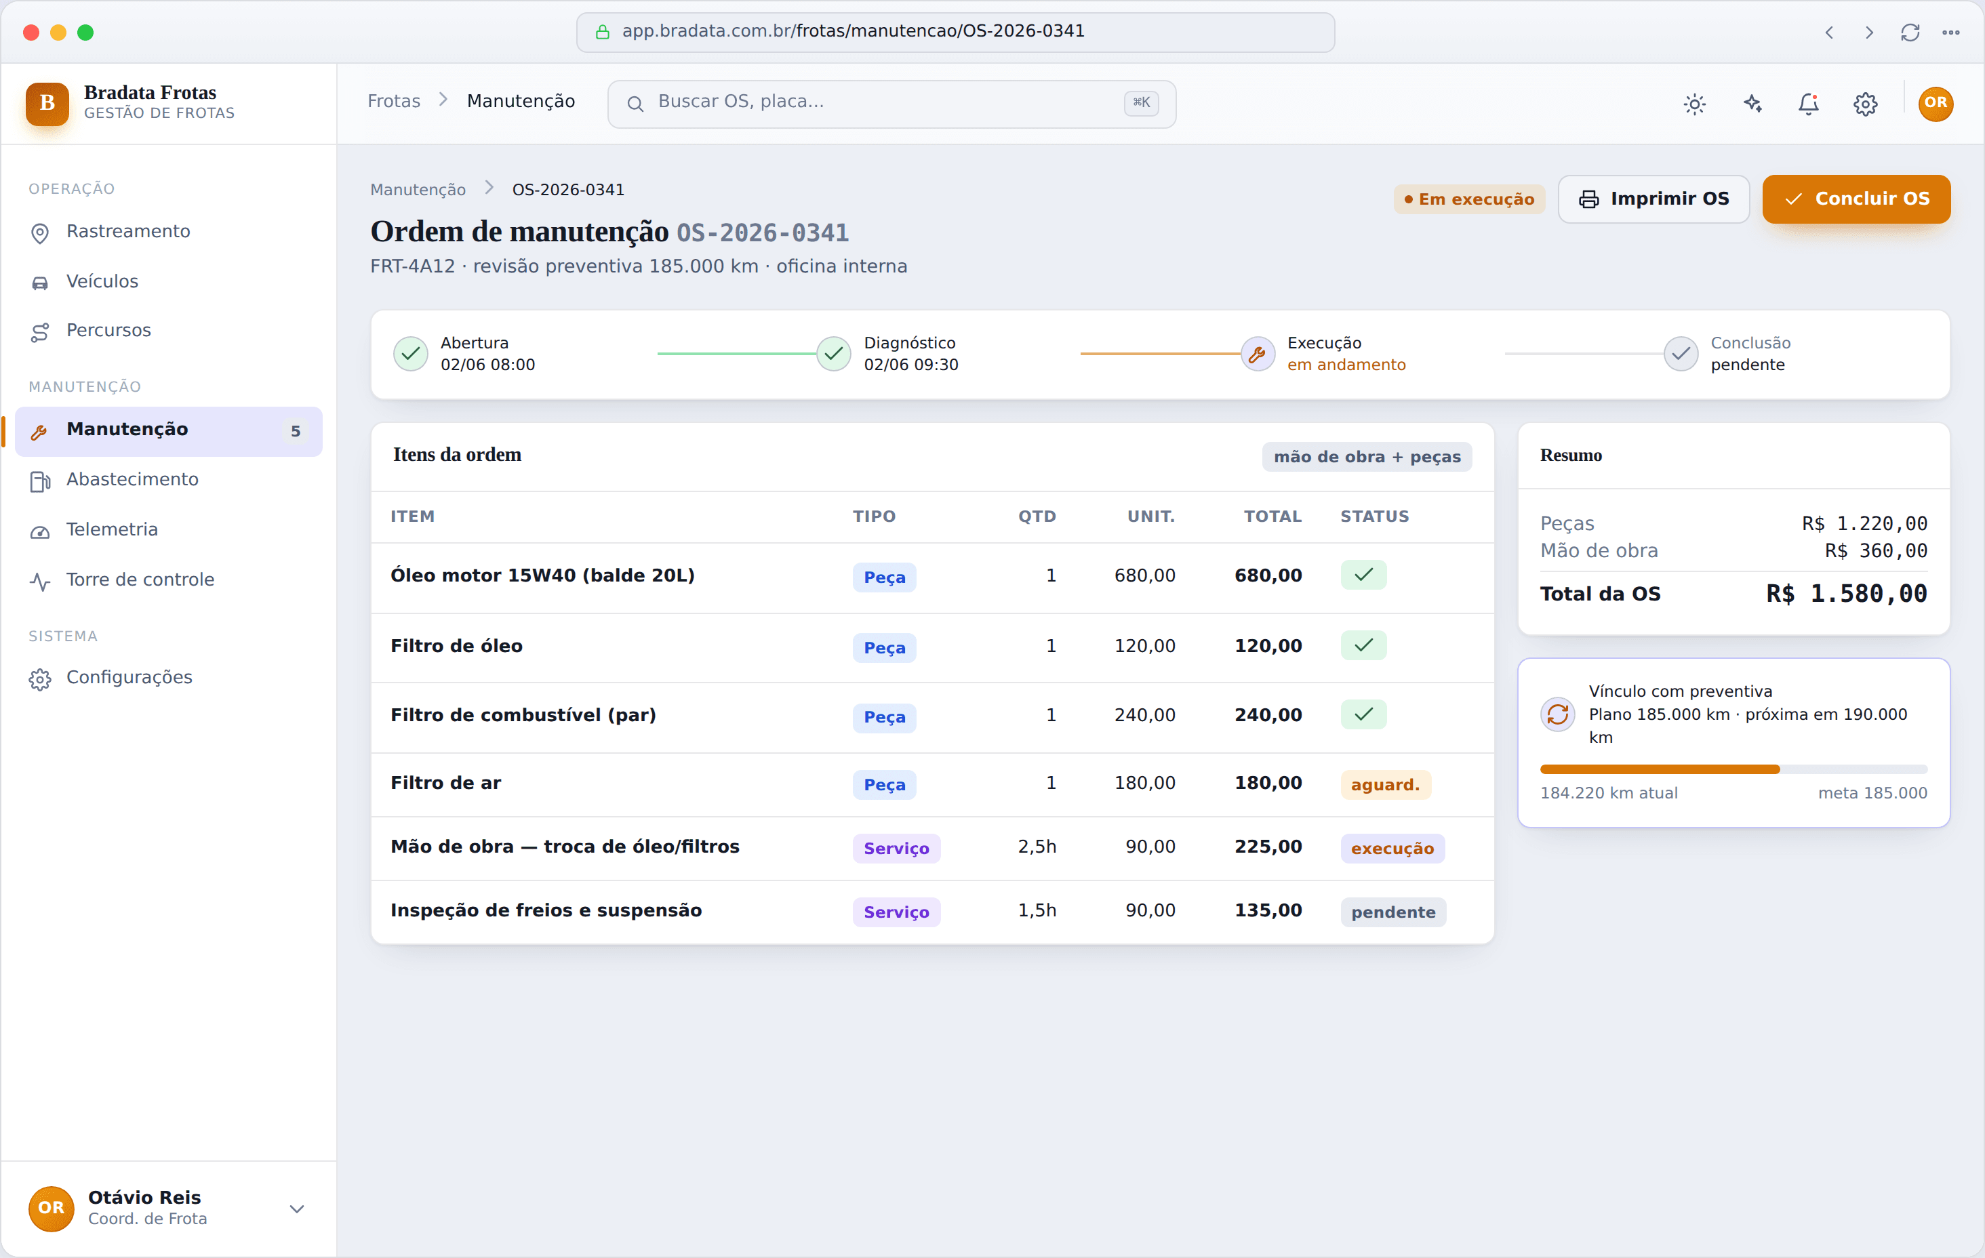Toggle checkmark for Filtro de combustível (par)

click(1363, 714)
